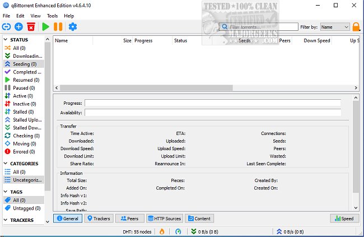
Task: Click the torrent list horizontal scrollbar thumb
Action: point(146,88)
